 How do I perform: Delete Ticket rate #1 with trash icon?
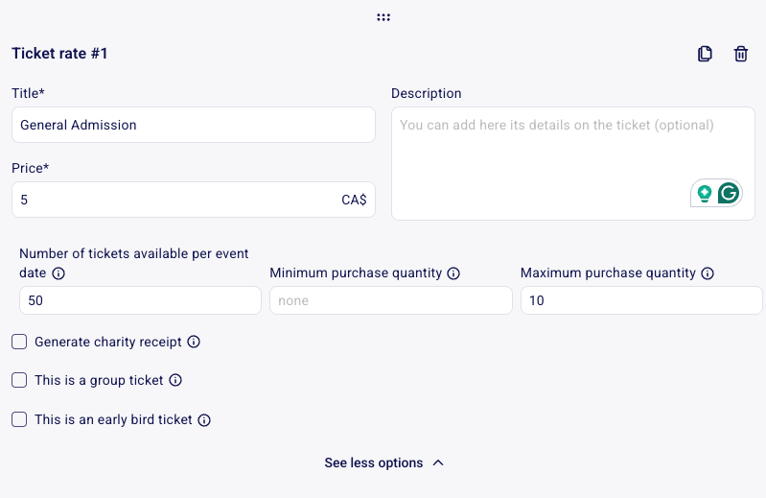pyautogui.click(x=741, y=54)
